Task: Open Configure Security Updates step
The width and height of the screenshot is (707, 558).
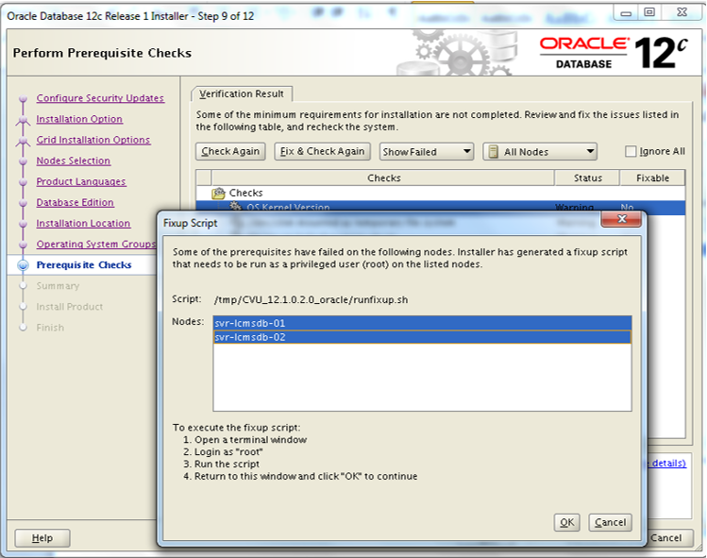Action: click(x=100, y=98)
